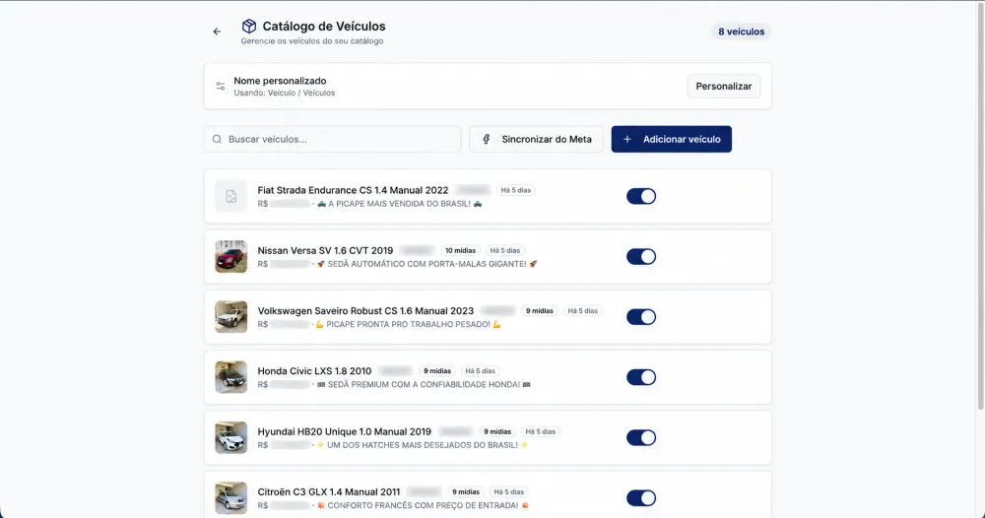Click the Nome personalizado label
This screenshot has width=985, height=518.
[280, 81]
